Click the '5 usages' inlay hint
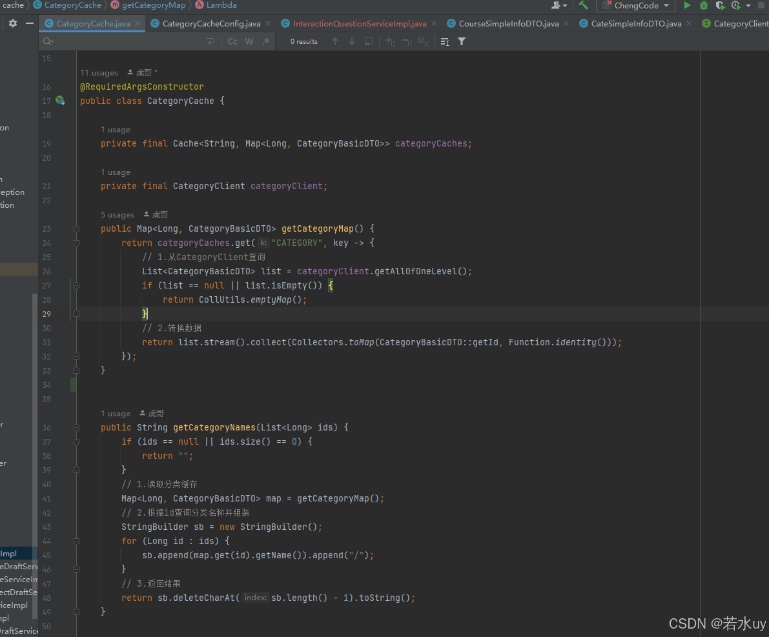This screenshot has width=769, height=637. point(118,215)
